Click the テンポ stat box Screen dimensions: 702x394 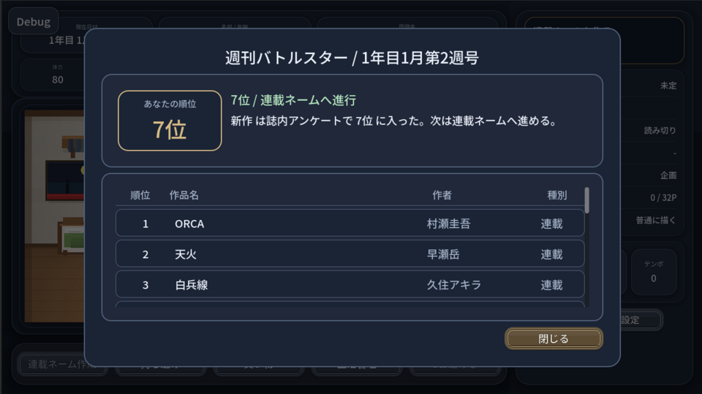click(653, 272)
